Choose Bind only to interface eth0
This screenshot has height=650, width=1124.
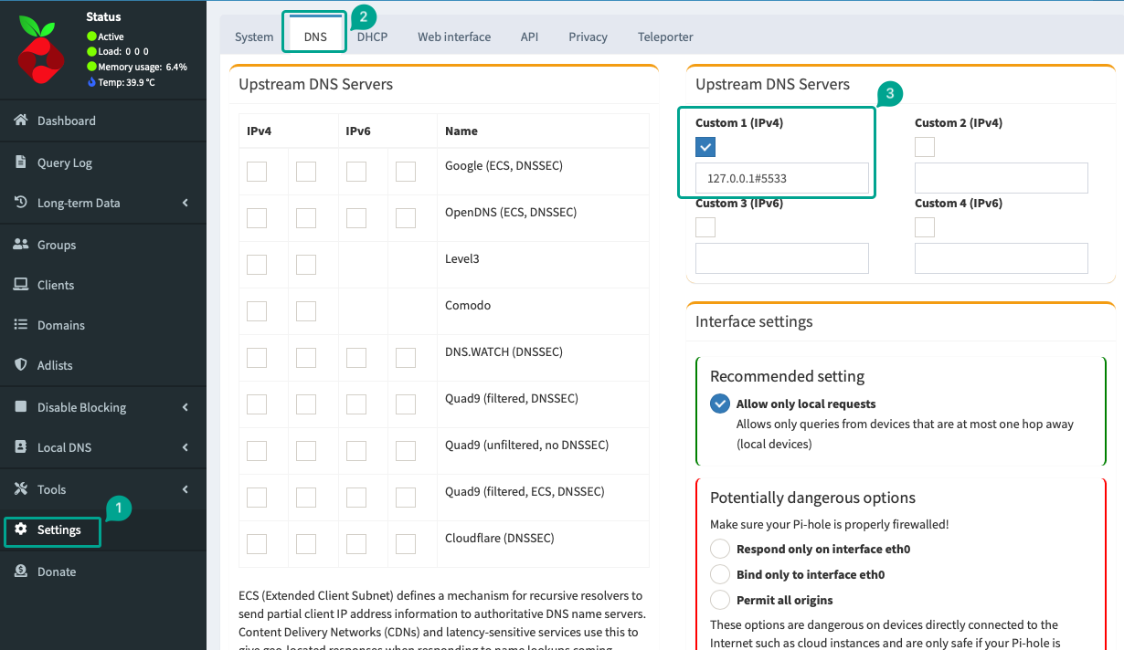720,574
